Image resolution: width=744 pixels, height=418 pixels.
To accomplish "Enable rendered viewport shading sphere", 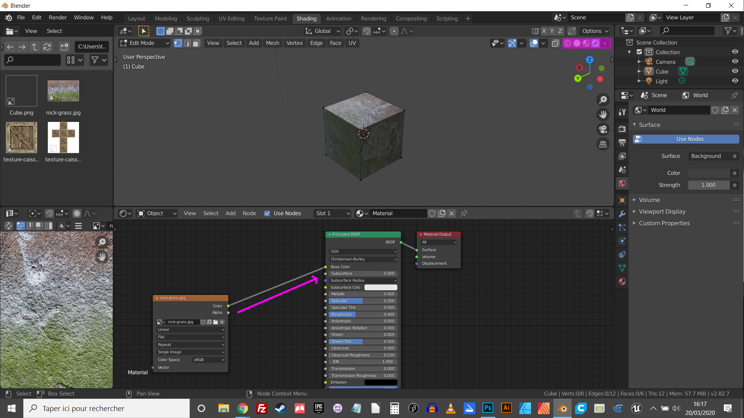I will (x=596, y=43).
